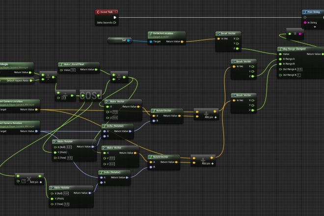
Task: Select the Get Camera Location node title
Action: coord(11,102)
